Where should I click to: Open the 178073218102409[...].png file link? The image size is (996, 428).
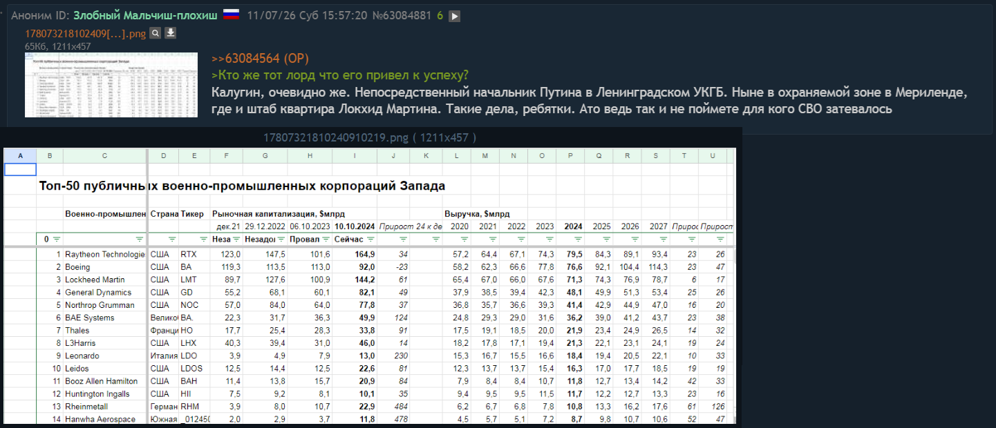pyautogui.click(x=86, y=33)
